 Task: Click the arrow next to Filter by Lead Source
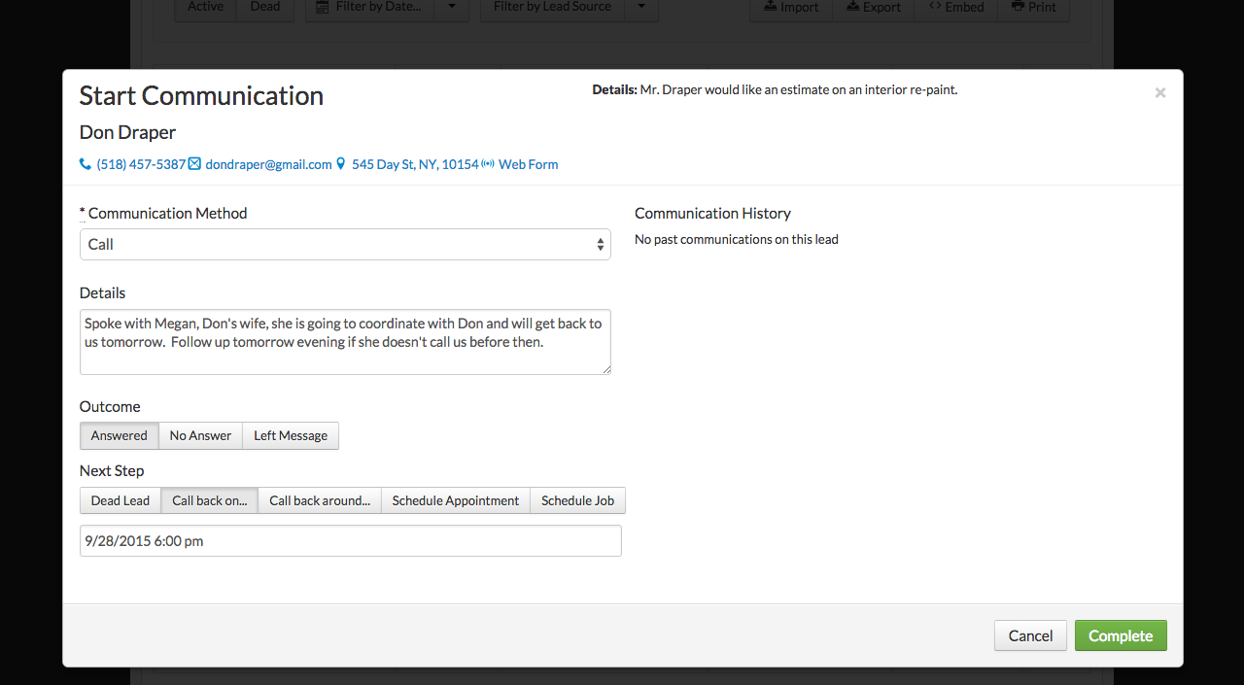640,8
